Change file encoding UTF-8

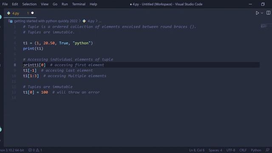point(231,150)
